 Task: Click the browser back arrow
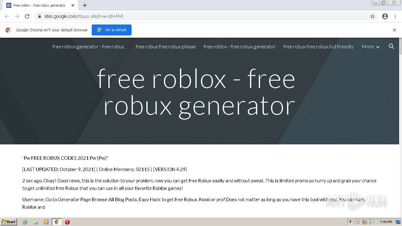[7, 16]
